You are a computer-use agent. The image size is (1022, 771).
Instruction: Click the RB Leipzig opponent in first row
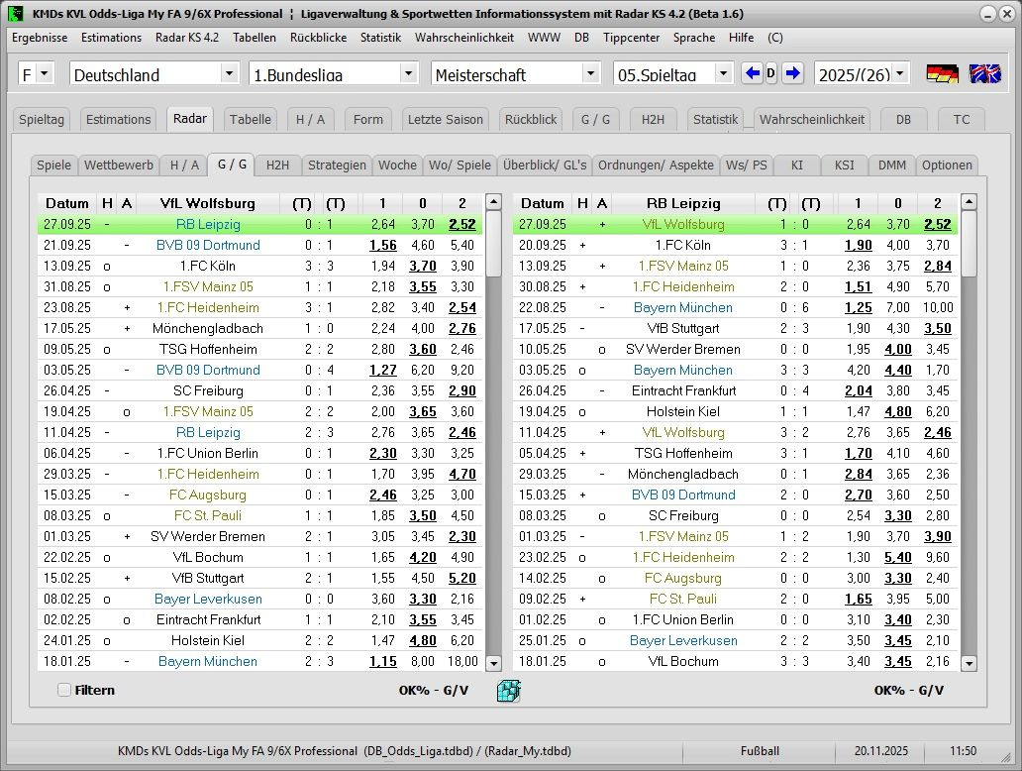tap(208, 225)
